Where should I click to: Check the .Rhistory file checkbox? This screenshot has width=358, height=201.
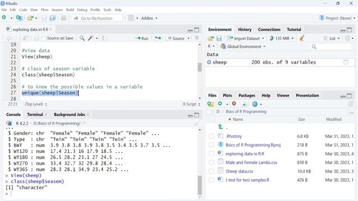click(x=211, y=136)
